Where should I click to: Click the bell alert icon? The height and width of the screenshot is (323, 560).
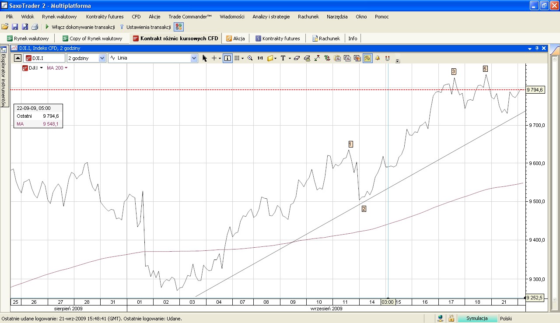pyautogui.click(x=378, y=58)
